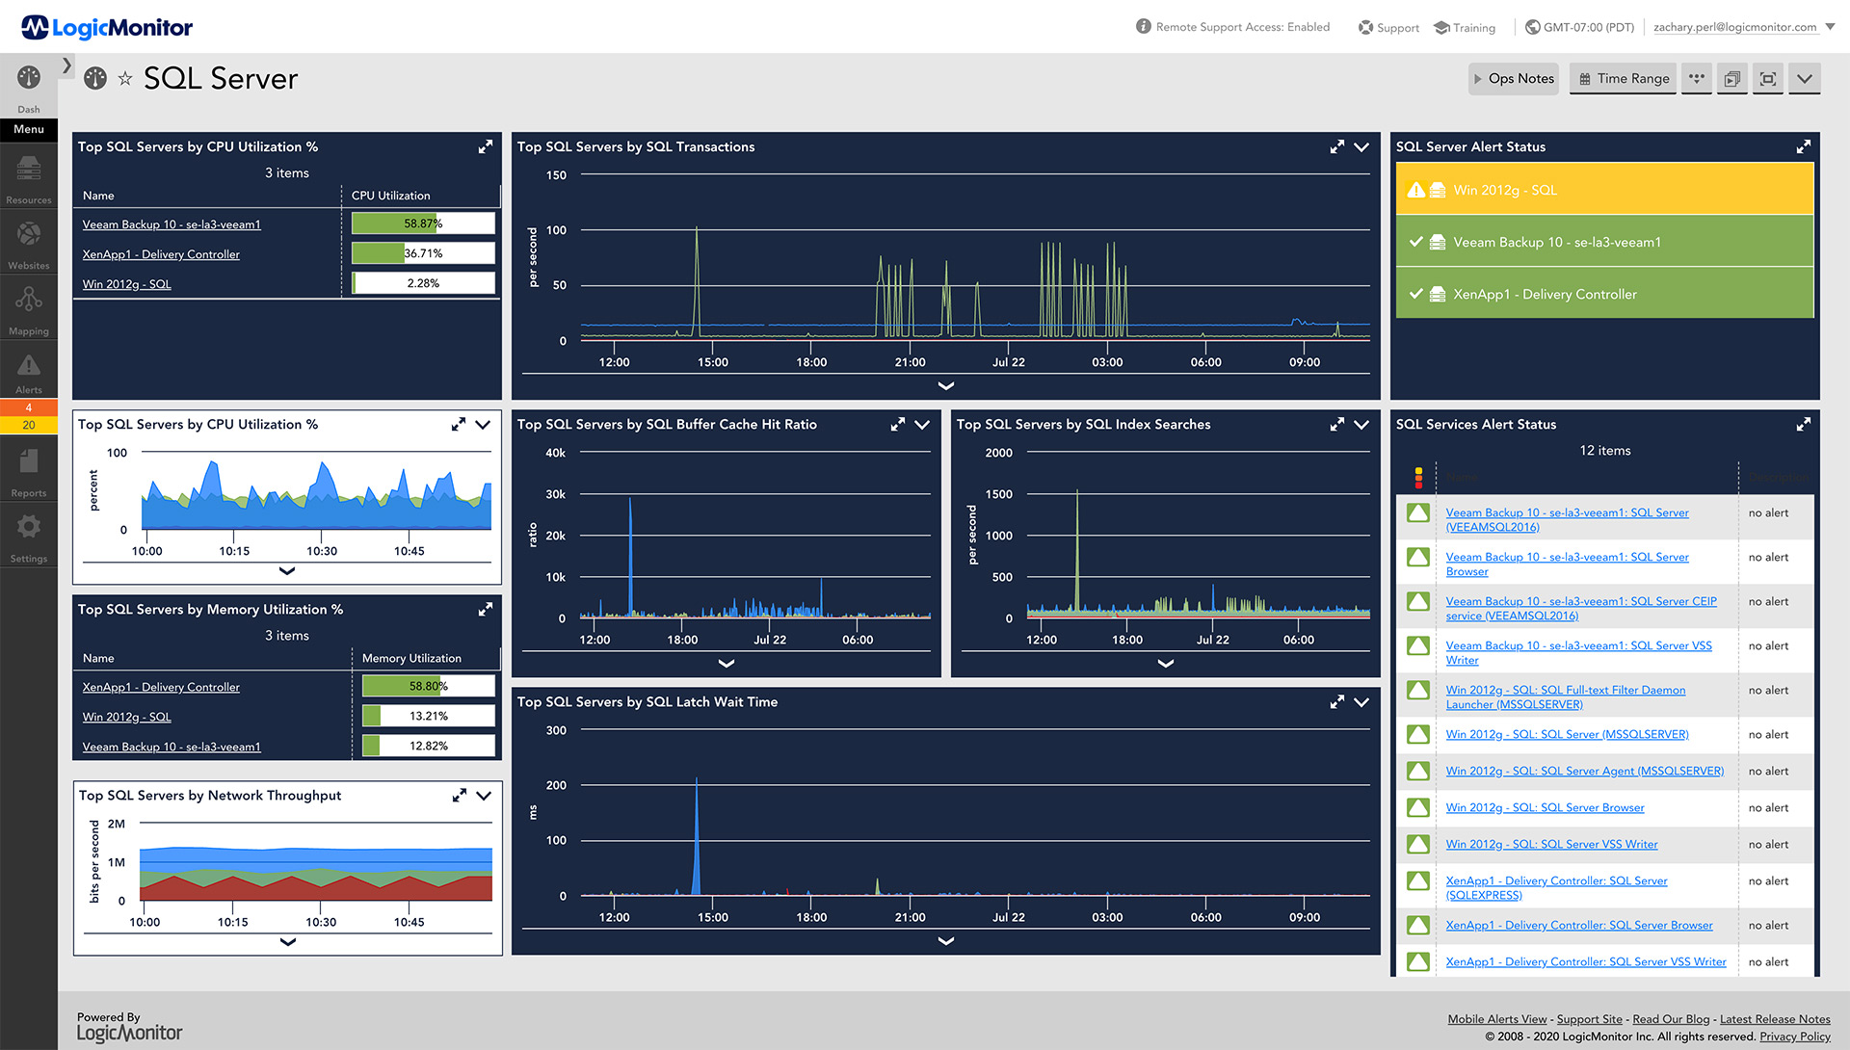
Task: Open the Support link in the header
Action: pos(1388,28)
